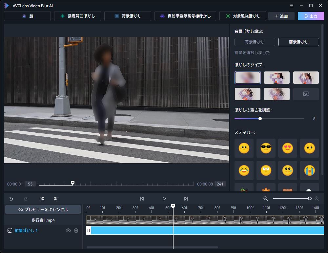
Task: Click the undo arrow icon
Action: 11,199
